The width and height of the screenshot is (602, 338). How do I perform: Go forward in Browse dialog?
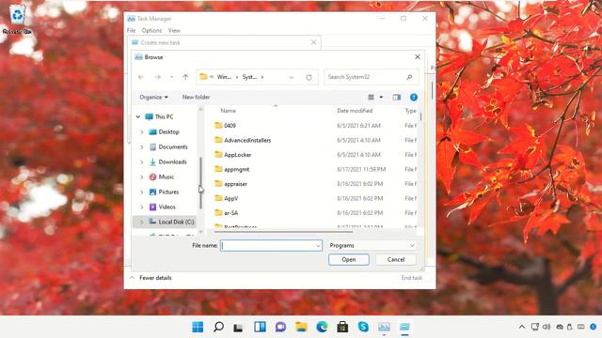point(157,77)
